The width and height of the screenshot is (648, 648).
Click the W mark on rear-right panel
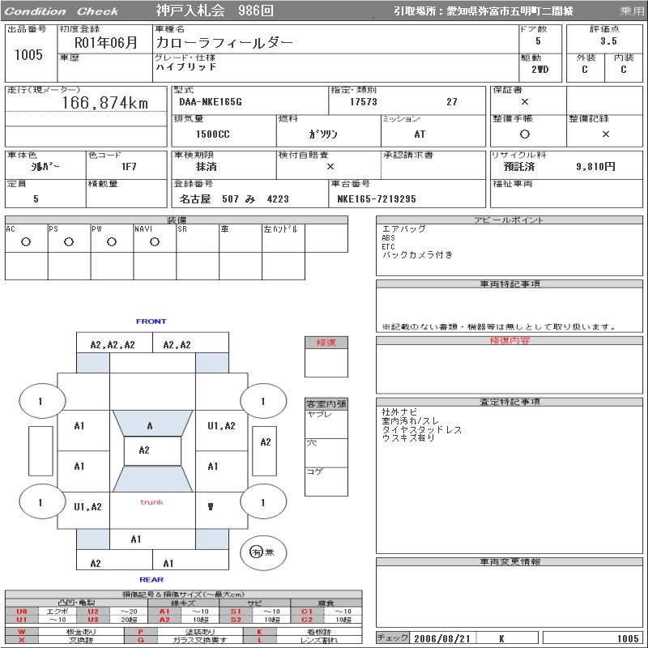tap(211, 506)
